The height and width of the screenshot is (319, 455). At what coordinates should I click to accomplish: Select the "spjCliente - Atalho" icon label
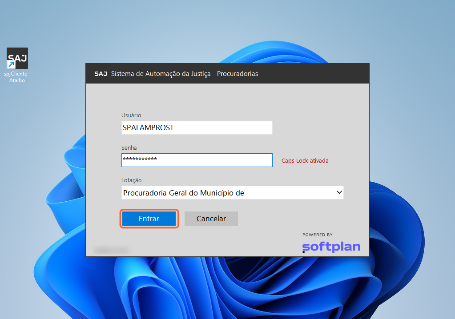pyautogui.click(x=17, y=77)
